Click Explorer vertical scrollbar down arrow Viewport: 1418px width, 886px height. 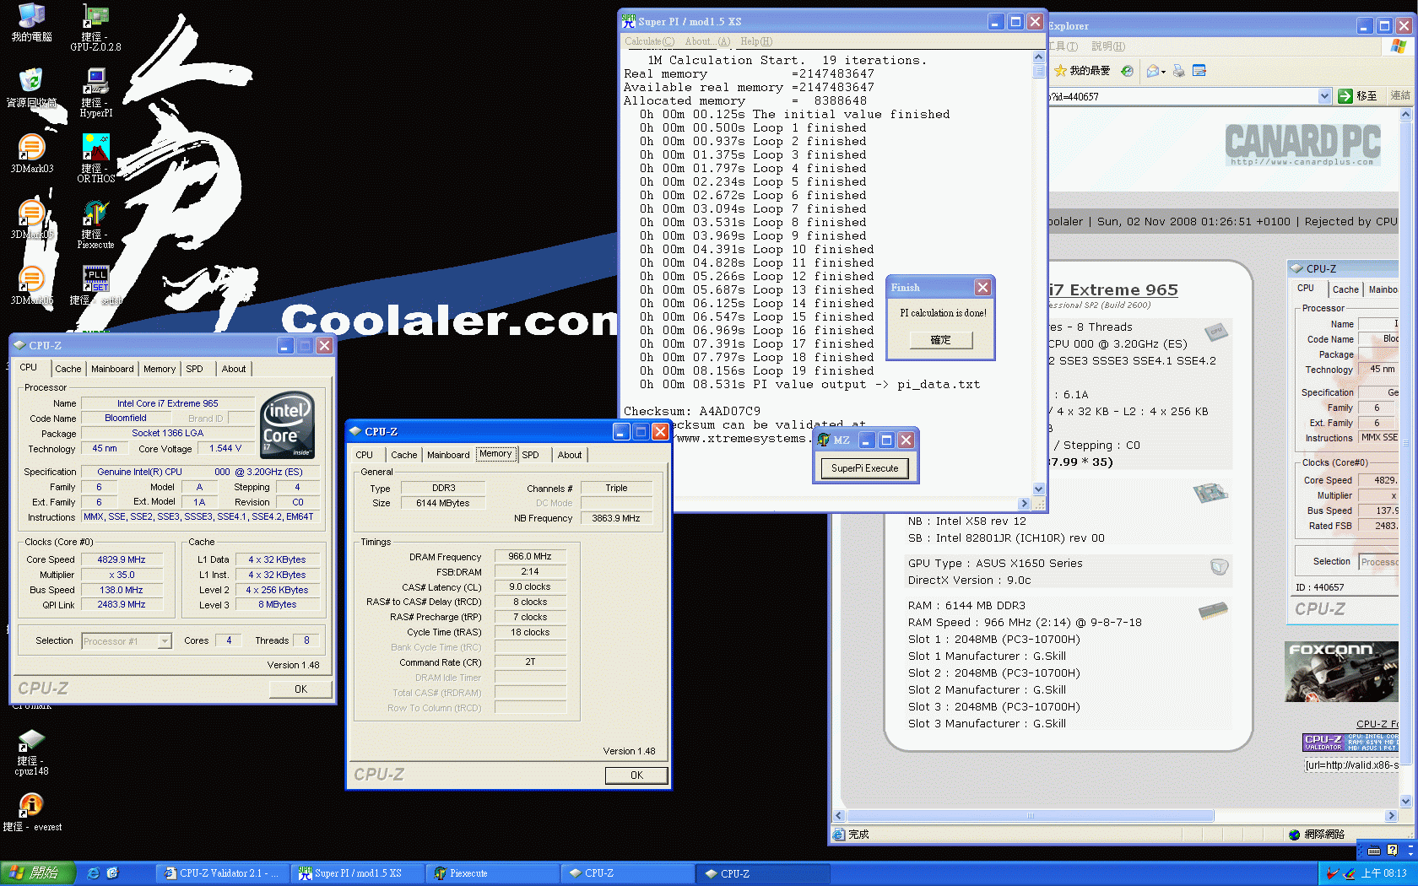click(1405, 802)
